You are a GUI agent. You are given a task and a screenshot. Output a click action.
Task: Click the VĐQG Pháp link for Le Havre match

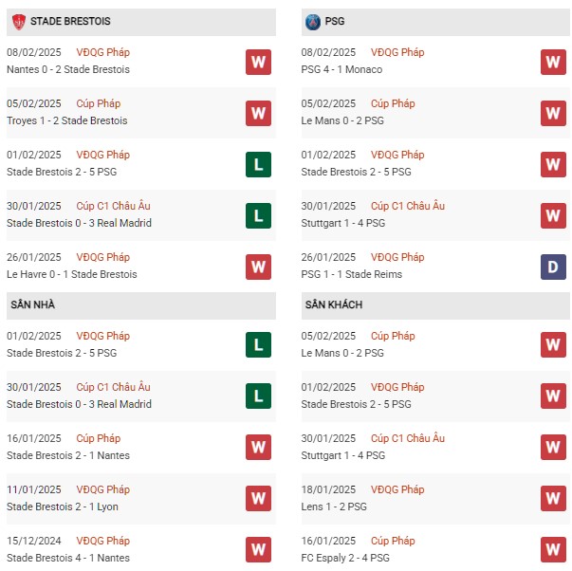(x=104, y=257)
